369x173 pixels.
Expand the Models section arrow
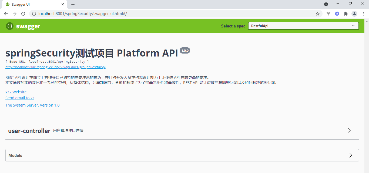click(351, 155)
